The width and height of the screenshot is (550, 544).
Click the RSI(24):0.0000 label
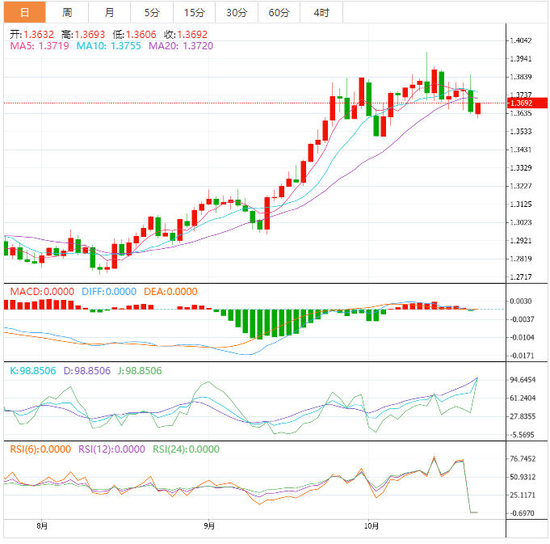(x=186, y=449)
